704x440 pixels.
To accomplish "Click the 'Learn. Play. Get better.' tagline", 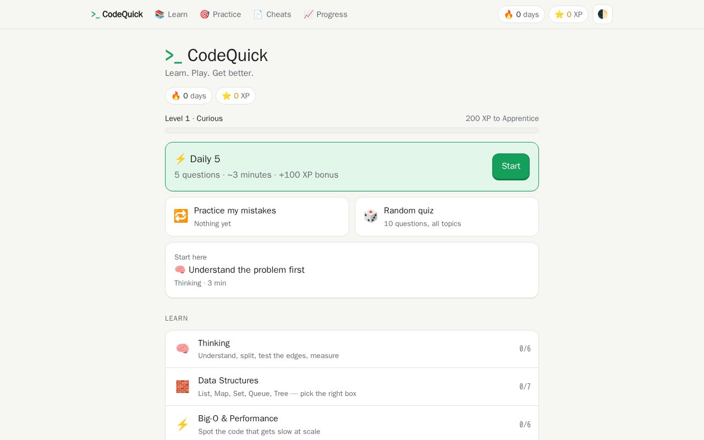I will 209,73.
